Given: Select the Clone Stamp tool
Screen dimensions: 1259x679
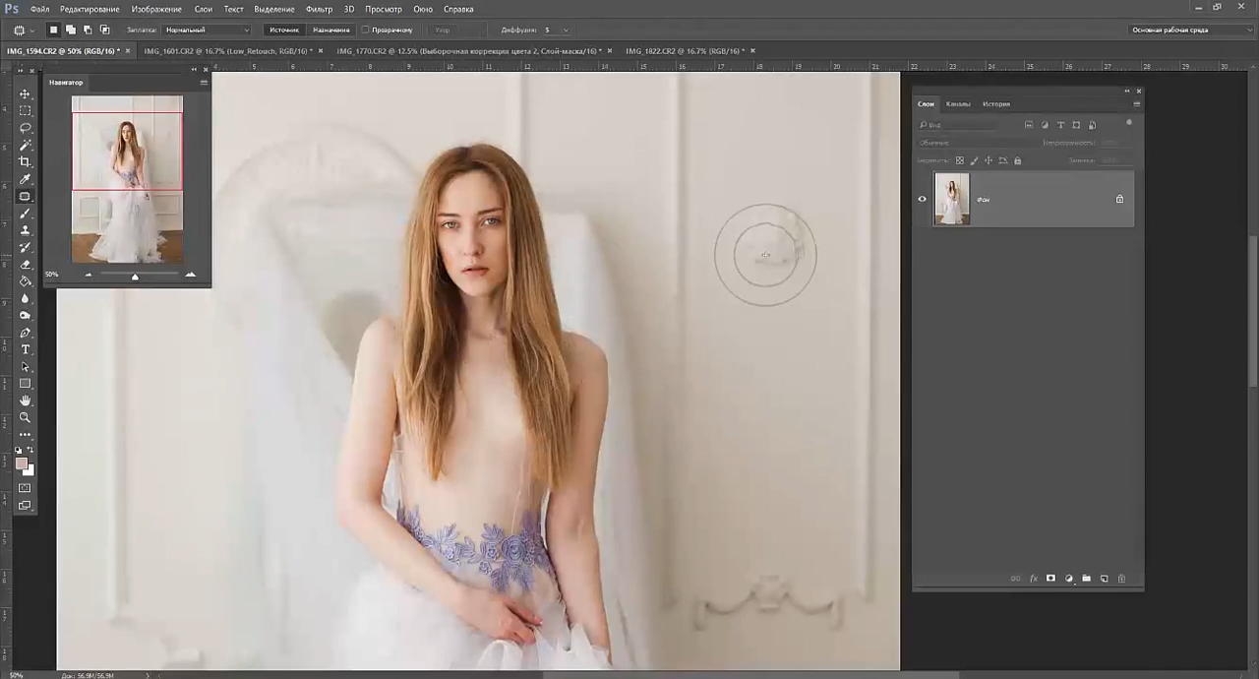Looking at the screenshot, I should pyautogui.click(x=26, y=230).
